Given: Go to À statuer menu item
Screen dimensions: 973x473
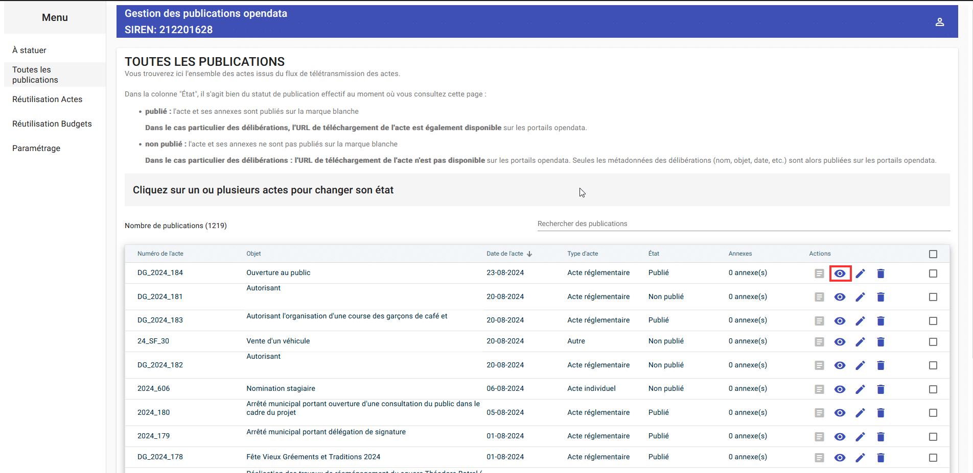Looking at the screenshot, I should (30, 50).
